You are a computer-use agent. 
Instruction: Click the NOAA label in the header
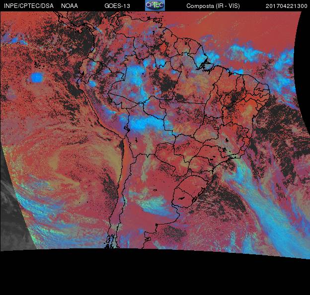tap(70, 6)
